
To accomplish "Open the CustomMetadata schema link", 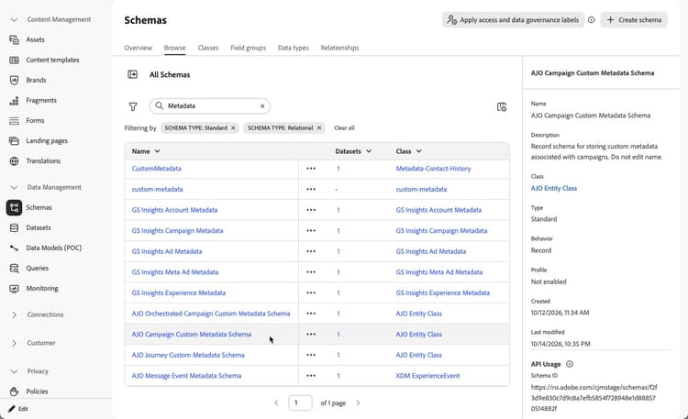I will 157,169.
